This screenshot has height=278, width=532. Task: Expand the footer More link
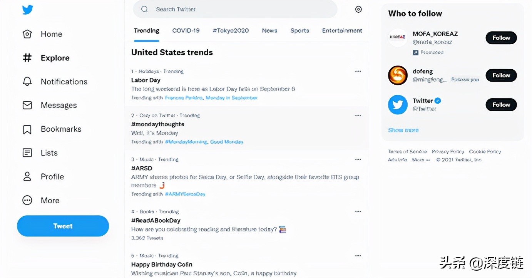click(x=421, y=160)
